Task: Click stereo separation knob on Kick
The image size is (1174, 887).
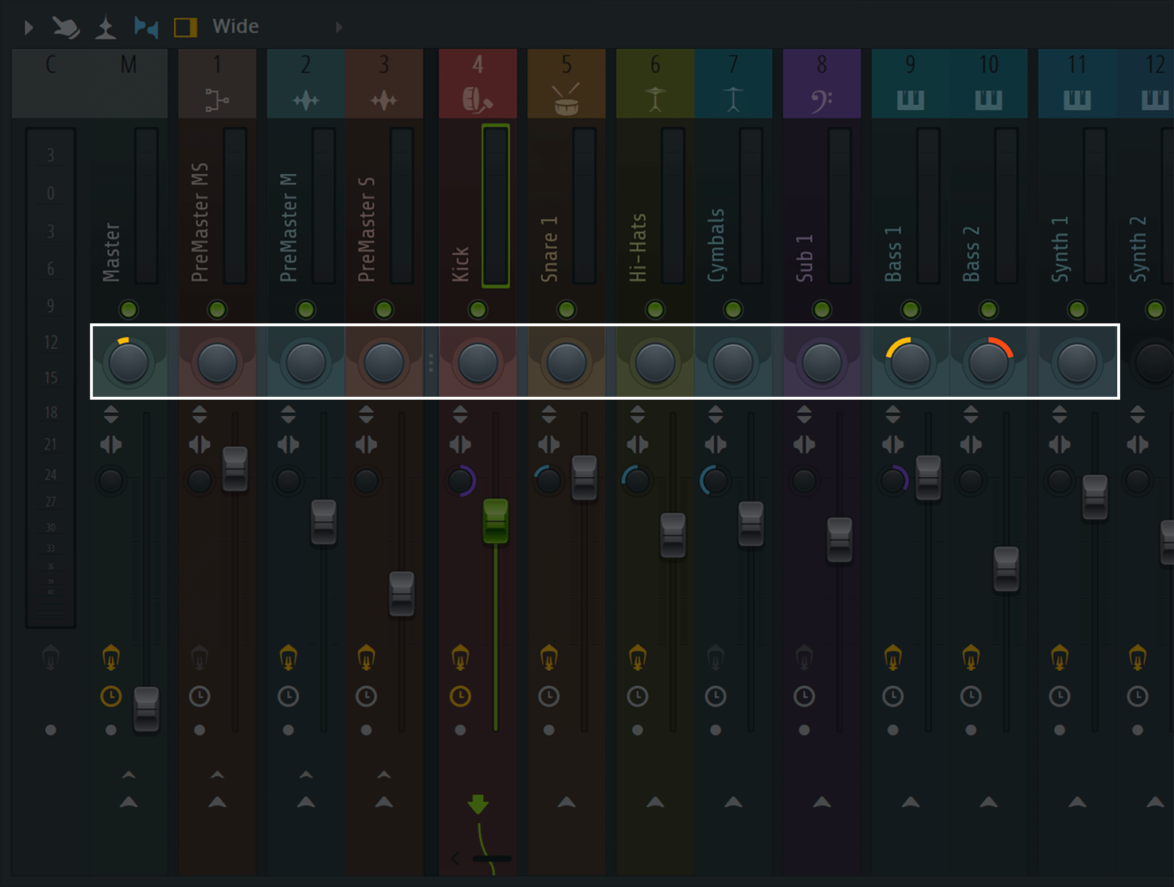Action: tap(460, 480)
